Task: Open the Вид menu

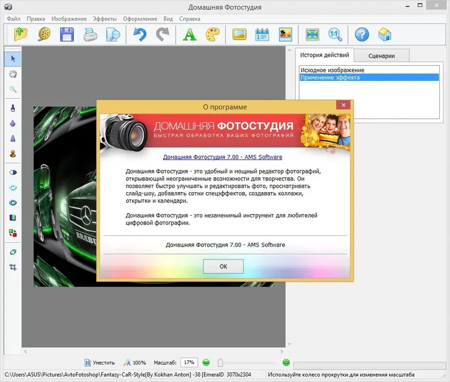Action: point(168,19)
